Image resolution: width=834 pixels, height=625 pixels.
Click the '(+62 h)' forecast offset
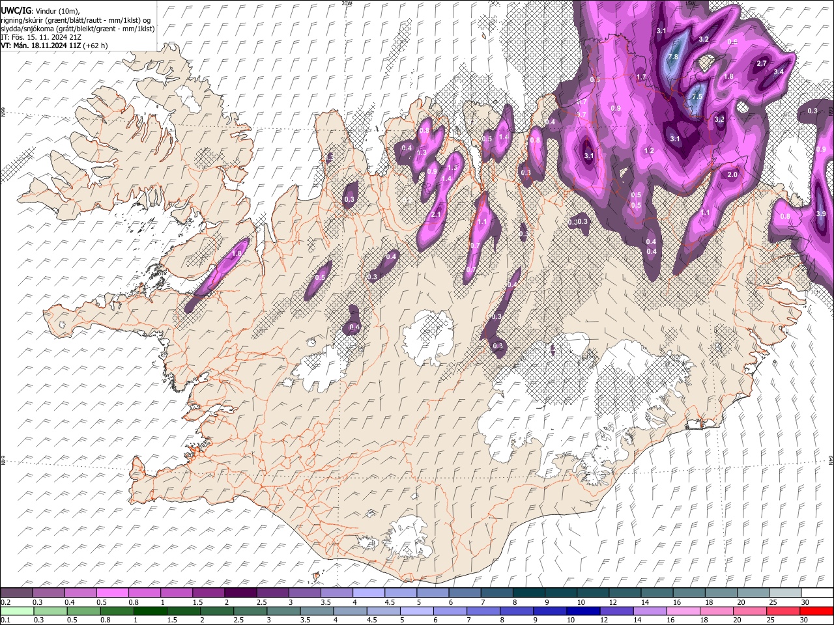(x=96, y=46)
